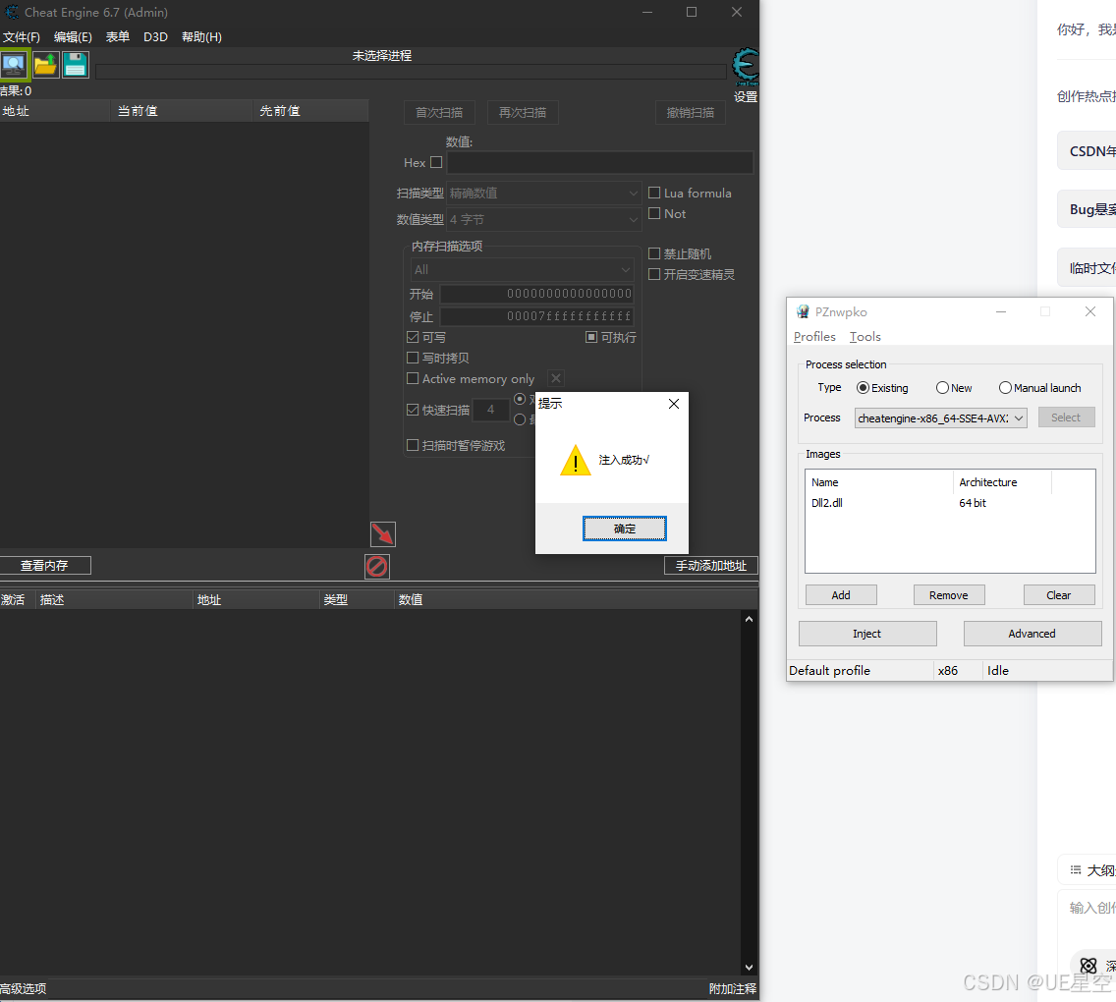Open 帮助(H) menu
The image size is (1116, 1002).
[201, 37]
